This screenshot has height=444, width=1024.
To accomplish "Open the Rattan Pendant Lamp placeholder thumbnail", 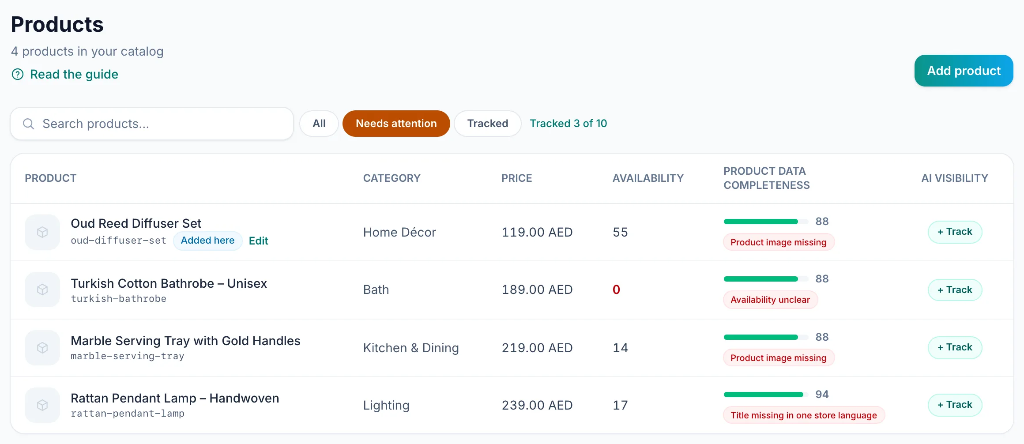I will pyautogui.click(x=42, y=405).
